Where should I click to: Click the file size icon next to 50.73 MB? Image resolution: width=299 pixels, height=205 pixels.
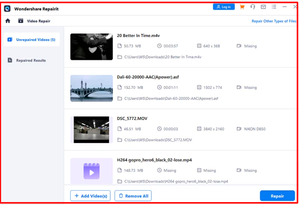coord(120,46)
